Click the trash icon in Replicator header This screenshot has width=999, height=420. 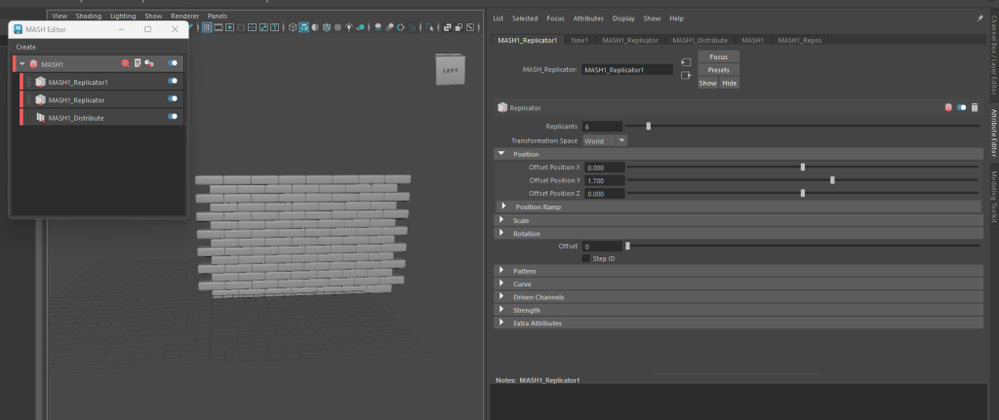coord(975,107)
